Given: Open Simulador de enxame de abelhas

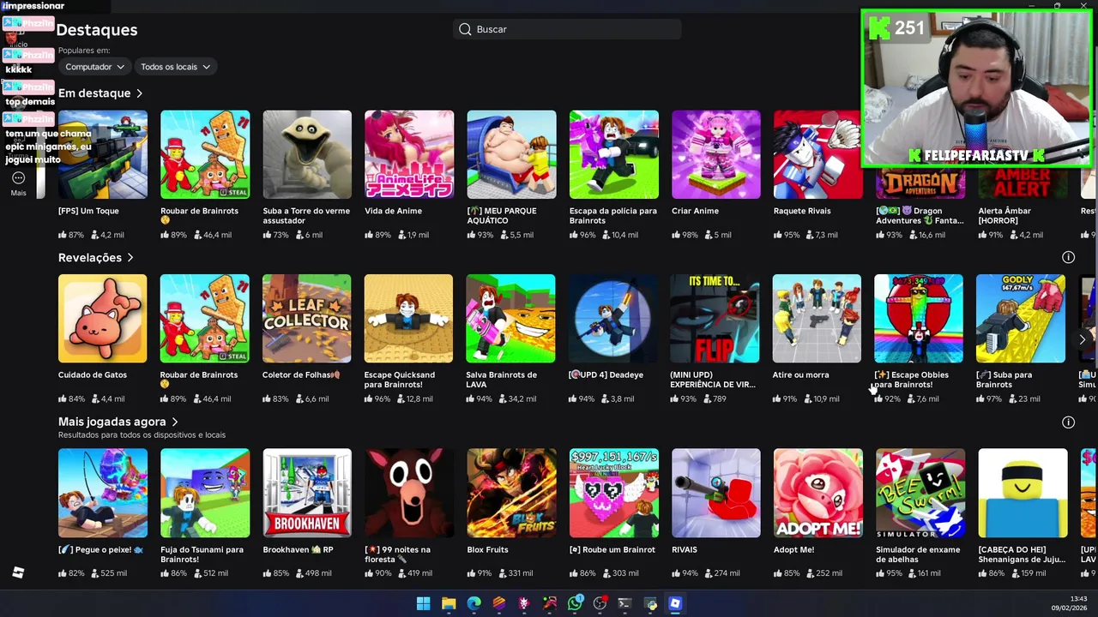Looking at the screenshot, I should point(920,493).
